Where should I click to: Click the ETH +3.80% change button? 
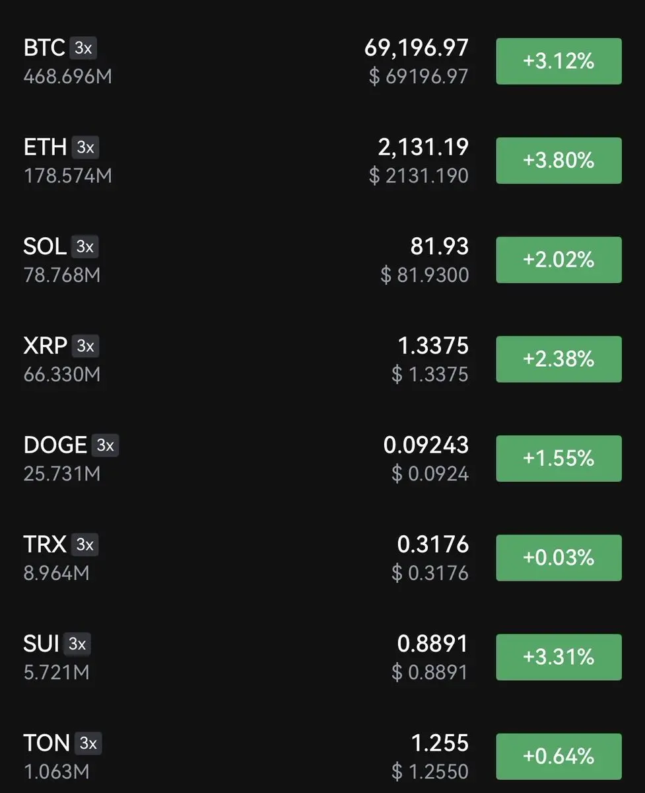click(559, 161)
